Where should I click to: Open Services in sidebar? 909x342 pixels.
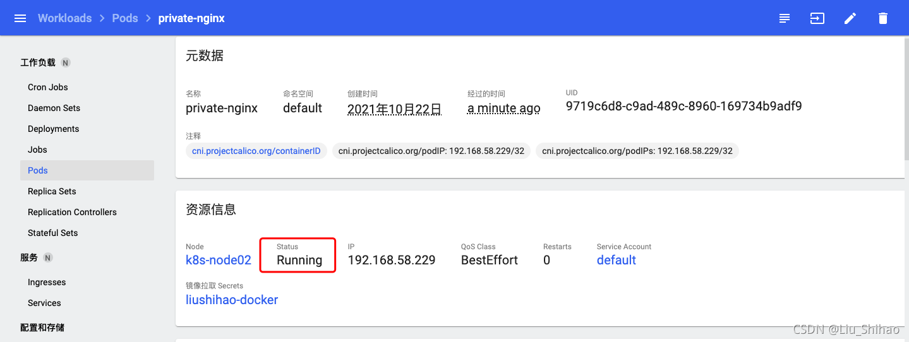tap(44, 303)
